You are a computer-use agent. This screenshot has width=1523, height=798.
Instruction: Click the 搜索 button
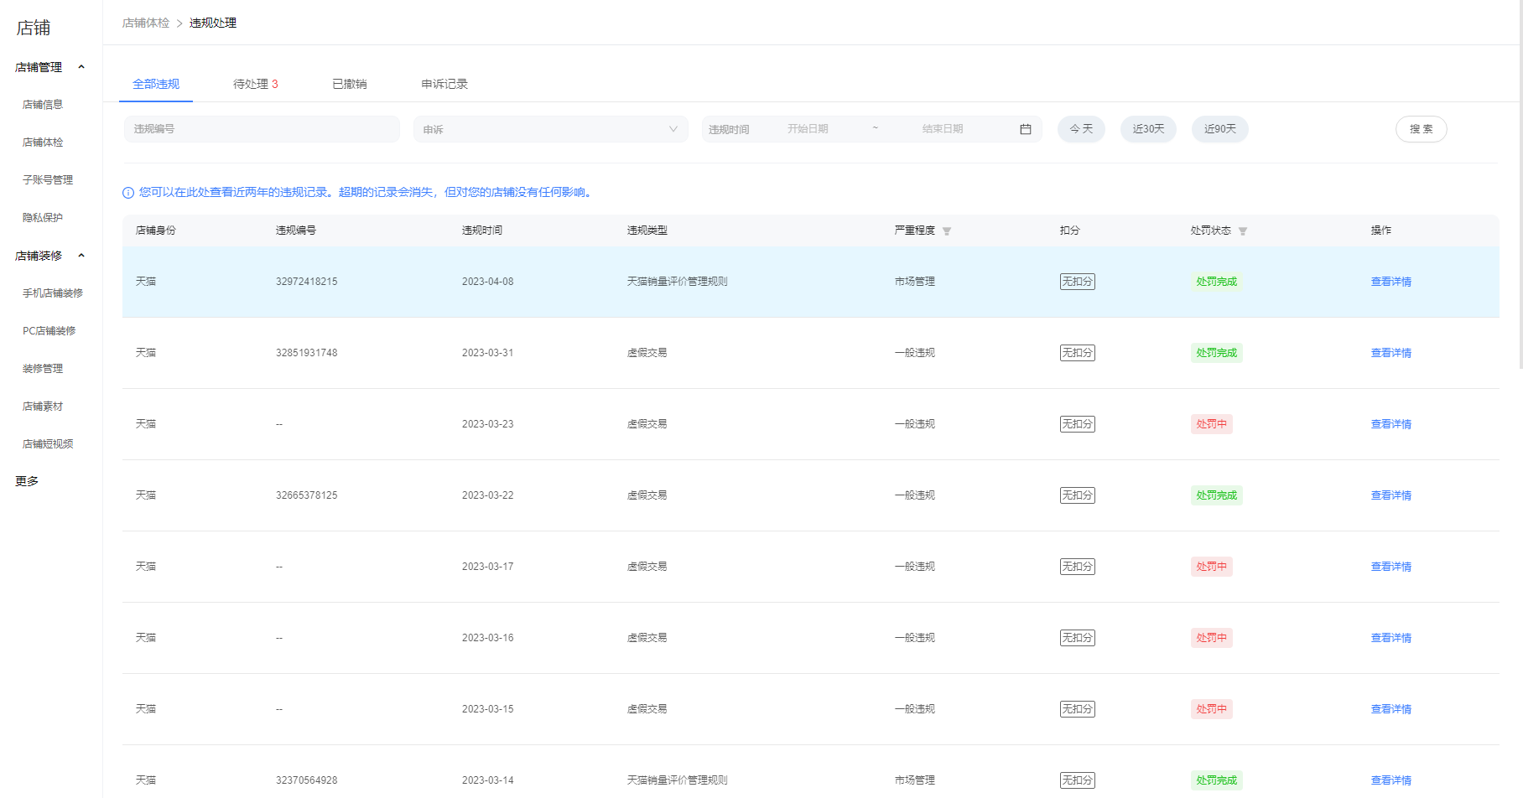click(1422, 129)
